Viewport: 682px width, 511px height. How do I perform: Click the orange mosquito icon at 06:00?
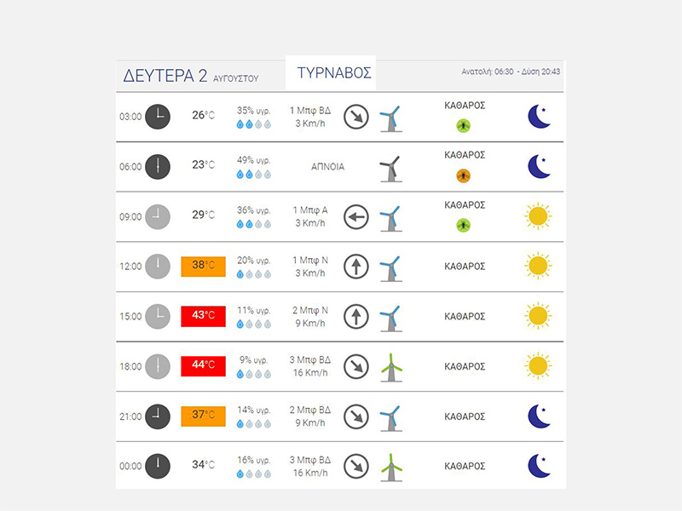pyautogui.click(x=463, y=175)
